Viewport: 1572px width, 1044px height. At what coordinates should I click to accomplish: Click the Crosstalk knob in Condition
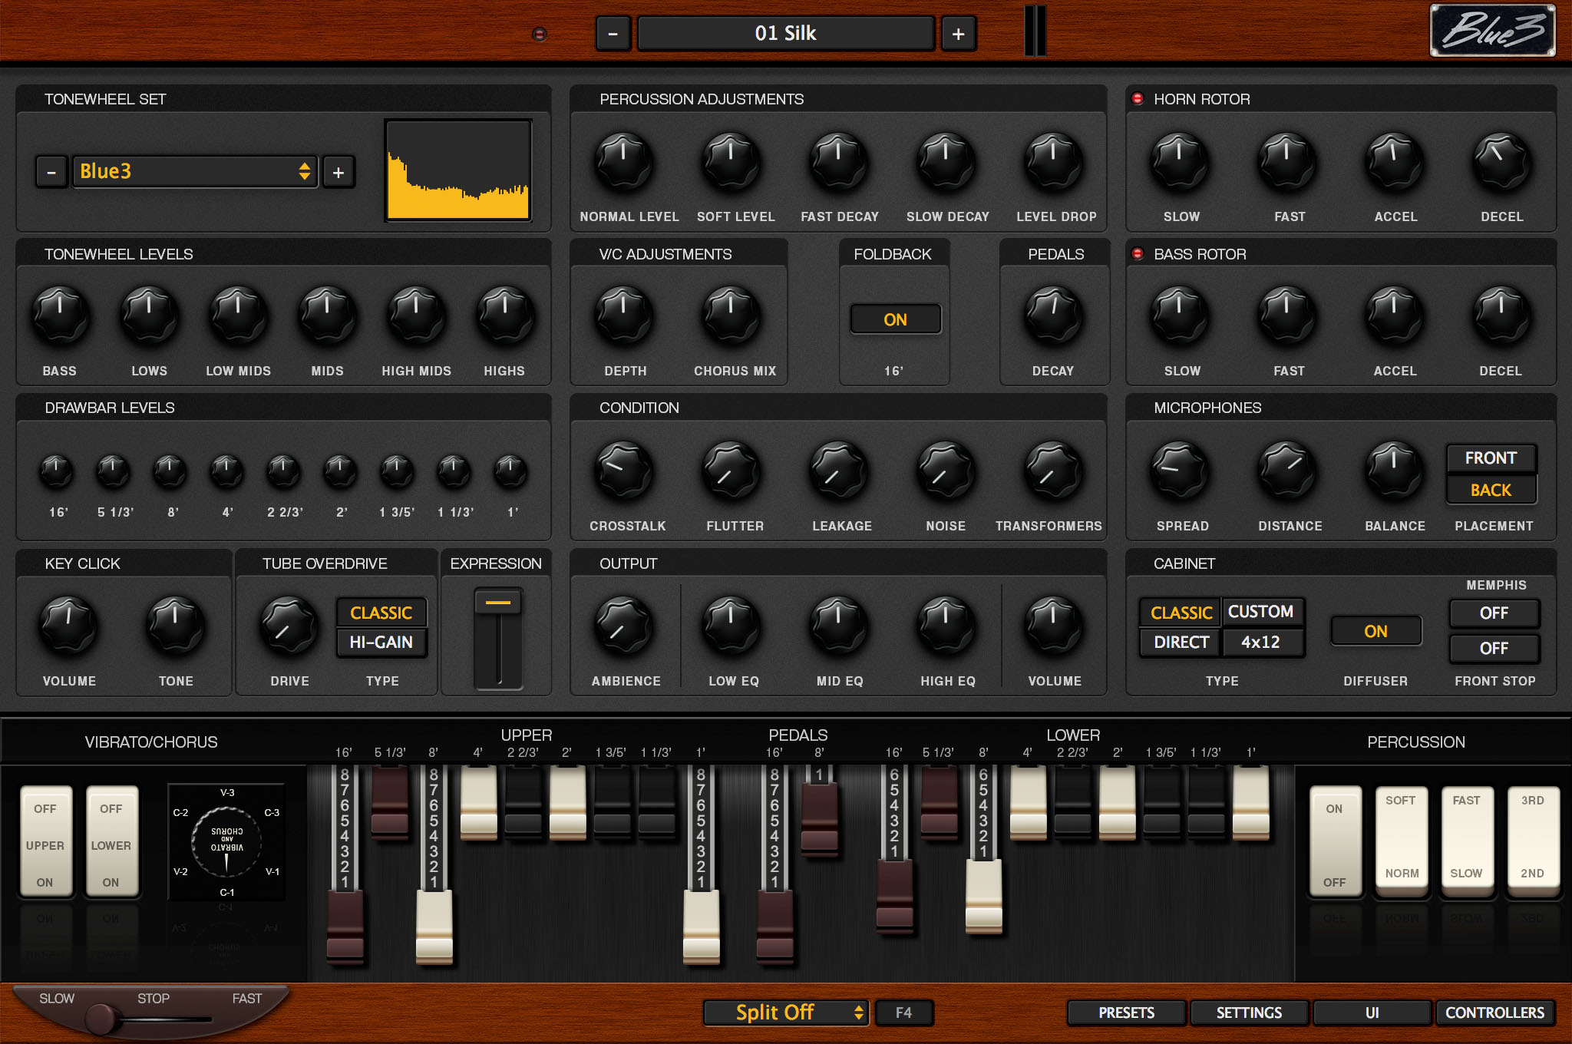[624, 471]
